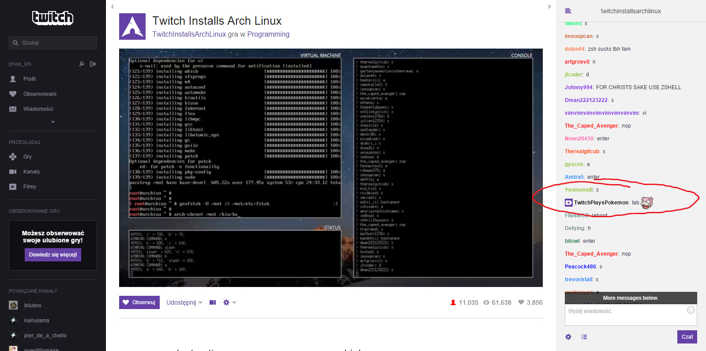Viewport: 706px width, 351px height.
Task: Click username bitowl in chat
Action: (x=572, y=241)
